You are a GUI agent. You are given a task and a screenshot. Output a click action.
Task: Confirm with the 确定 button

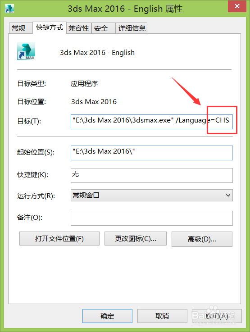tap(107, 316)
